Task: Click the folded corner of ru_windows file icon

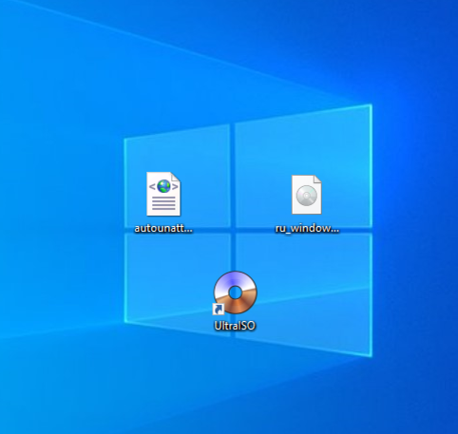Action: [317, 179]
